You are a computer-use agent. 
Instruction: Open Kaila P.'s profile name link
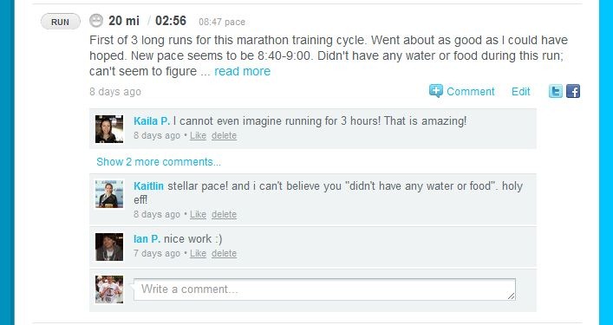click(152, 121)
